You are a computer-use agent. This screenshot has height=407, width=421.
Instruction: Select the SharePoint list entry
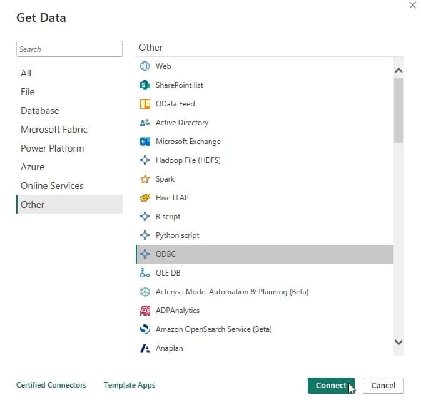pos(265,85)
